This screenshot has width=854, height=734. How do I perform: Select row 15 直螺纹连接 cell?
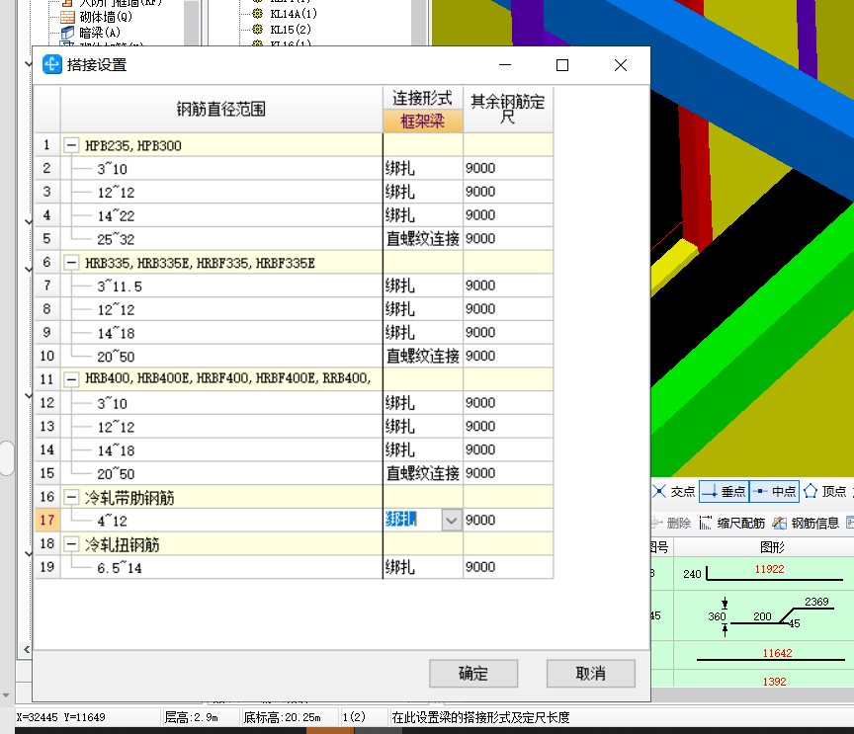(423, 473)
